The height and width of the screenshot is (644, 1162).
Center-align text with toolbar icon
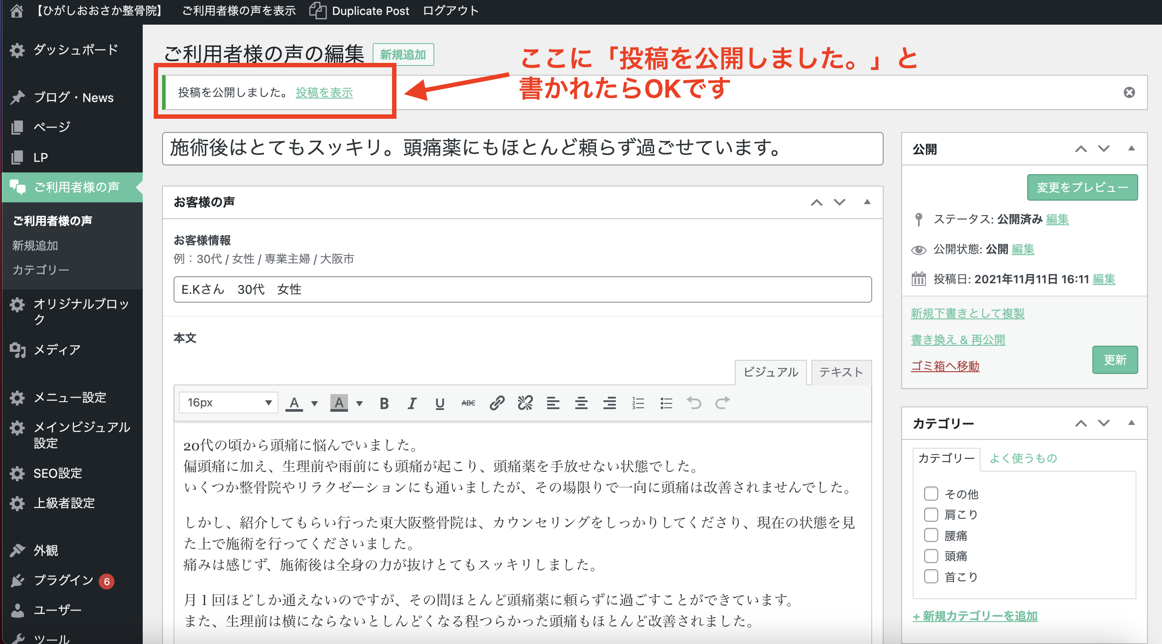(581, 403)
